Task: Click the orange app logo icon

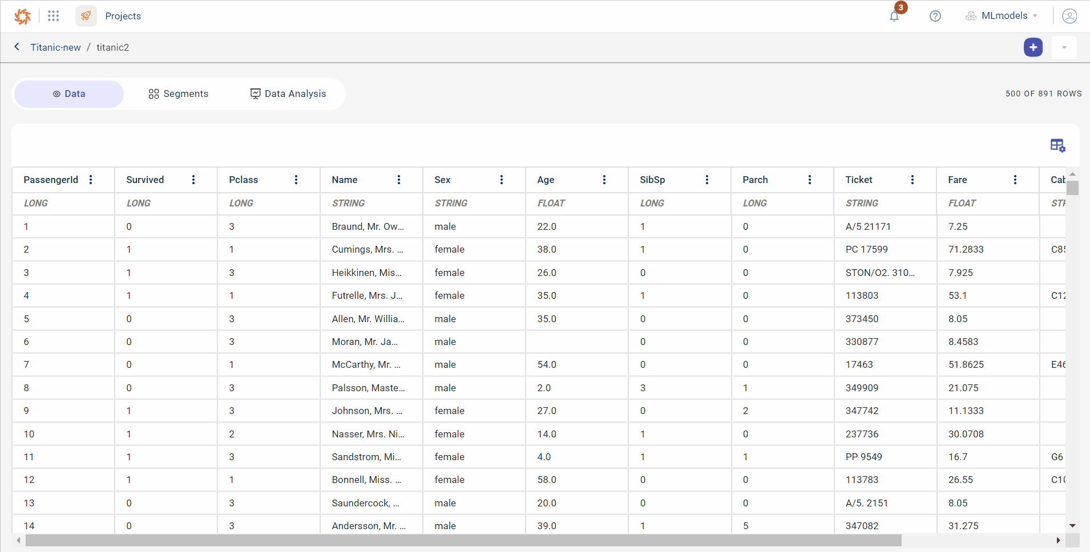Action: coord(22,17)
